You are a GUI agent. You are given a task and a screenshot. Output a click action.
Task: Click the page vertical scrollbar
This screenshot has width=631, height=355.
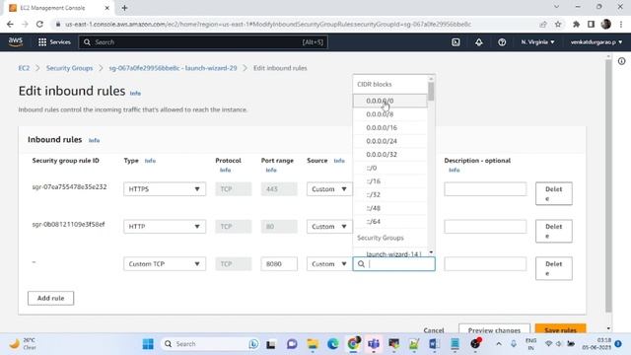[x=608, y=185]
